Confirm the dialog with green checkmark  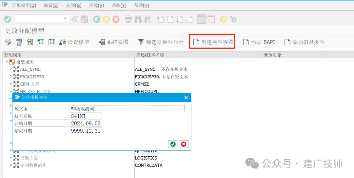point(173,144)
